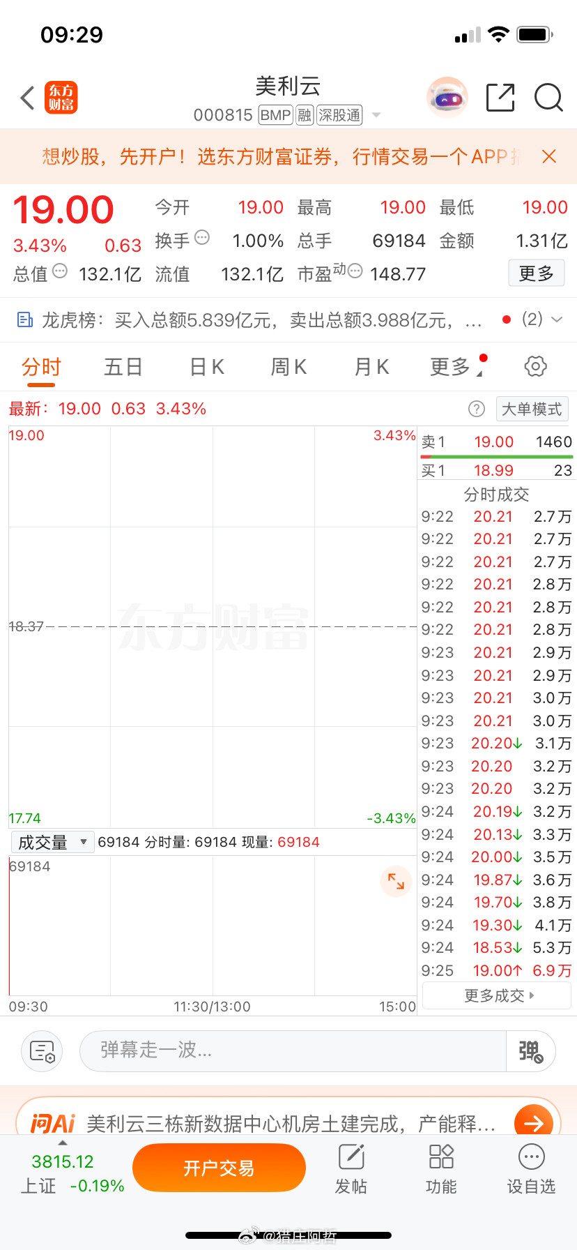Viewport: 577px width, 1250px height.
Task: Open 更多 chart period dropdown tab
Action: click(458, 366)
